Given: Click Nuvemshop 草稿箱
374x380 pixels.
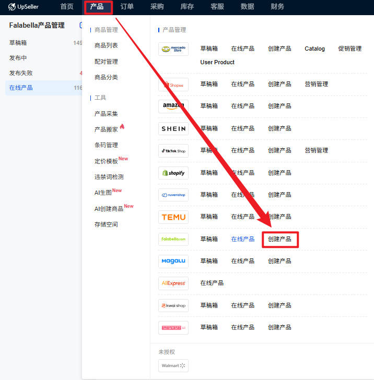Looking at the screenshot, I should coord(209,195).
